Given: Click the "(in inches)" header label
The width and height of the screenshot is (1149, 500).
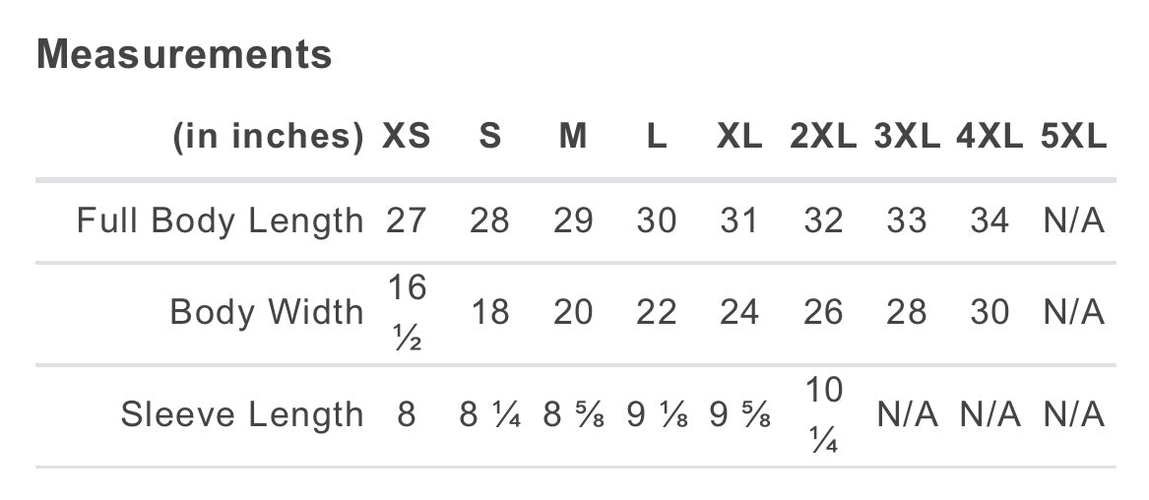Looking at the screenshot, I should 269,137.
